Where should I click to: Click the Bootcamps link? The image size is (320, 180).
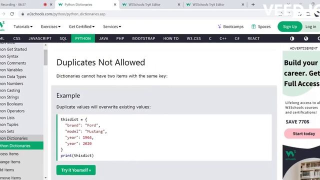tap(233, 26)
